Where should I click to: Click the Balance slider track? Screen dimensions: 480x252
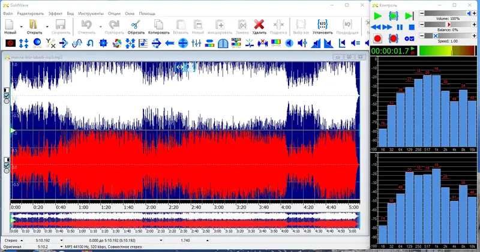tap(447, 25)
